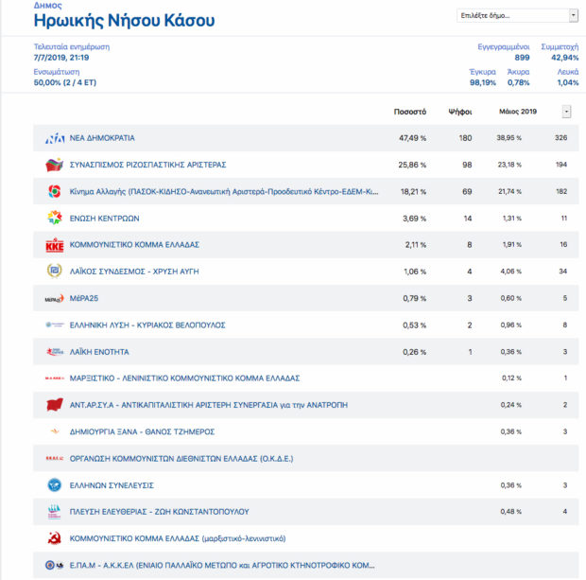
Task: Click the Εγγεγραμμένοι value 899
Action: pos(522,58)
